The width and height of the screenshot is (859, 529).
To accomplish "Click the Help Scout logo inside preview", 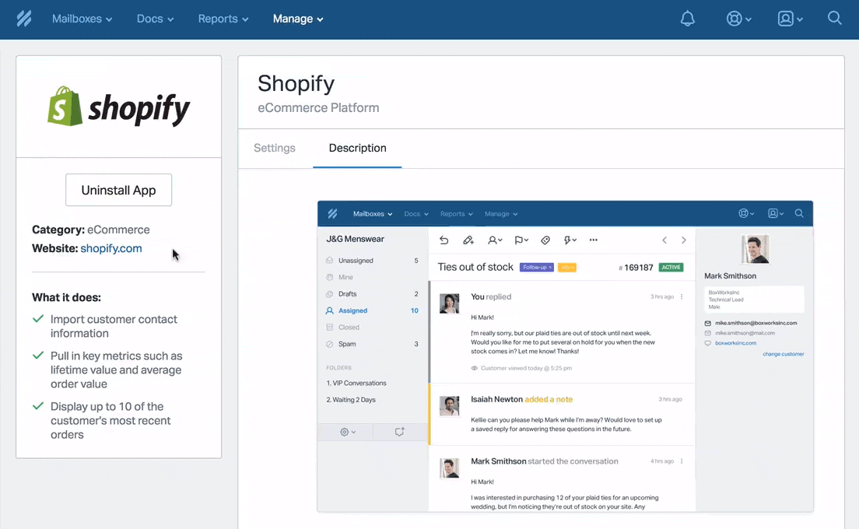I will click(x=332, y=214).
